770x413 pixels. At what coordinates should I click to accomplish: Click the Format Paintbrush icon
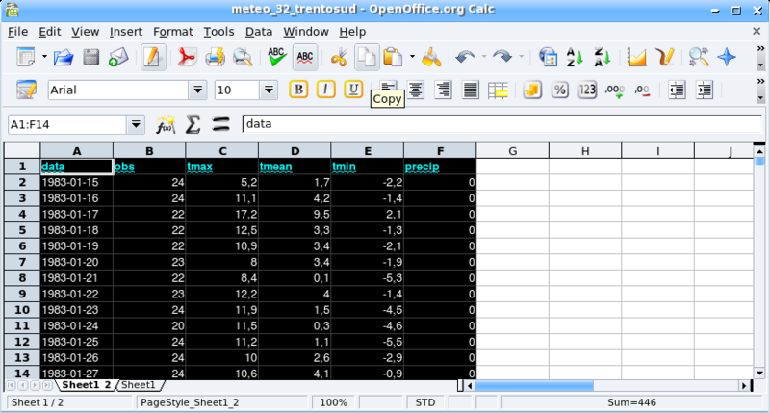pyautogui.click(x=431, y=57)
